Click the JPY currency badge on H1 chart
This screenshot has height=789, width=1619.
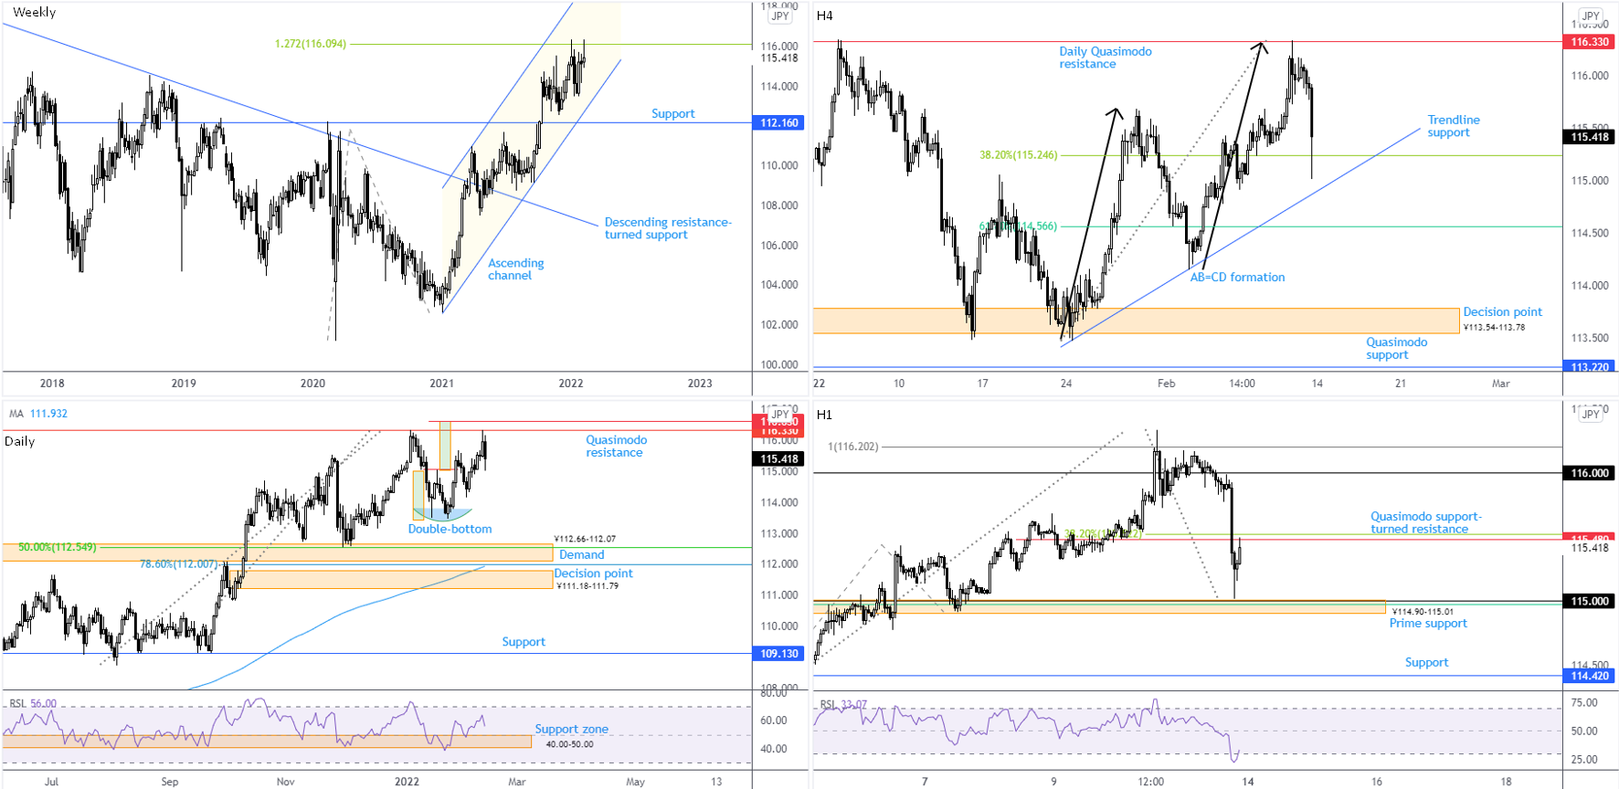click(1591, 414)
